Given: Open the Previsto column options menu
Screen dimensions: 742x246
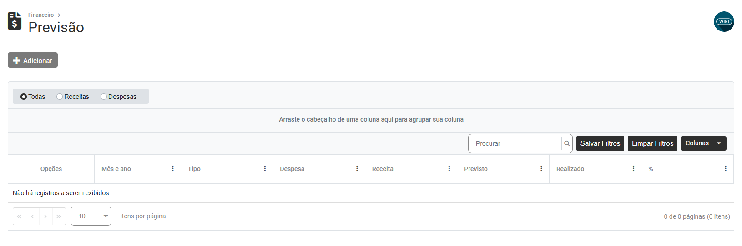Looking at the screenshot, I should tap(541, 168).
